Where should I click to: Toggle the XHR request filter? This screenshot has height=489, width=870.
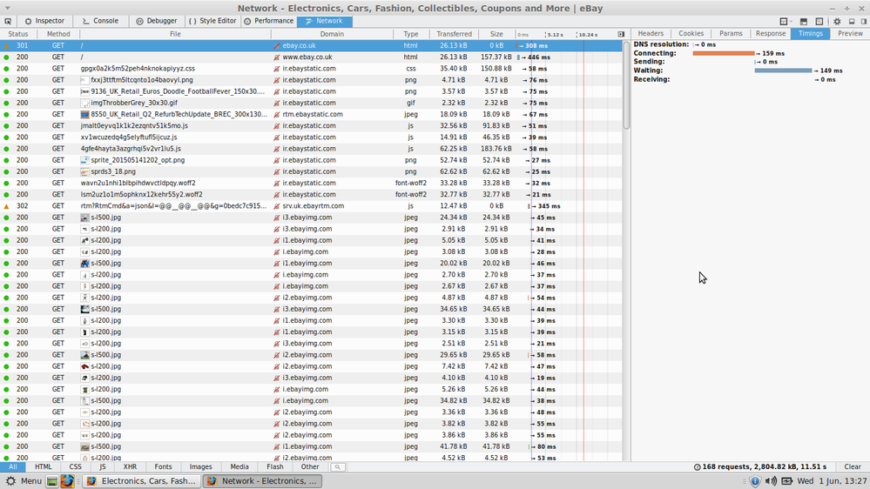[130, 467]
